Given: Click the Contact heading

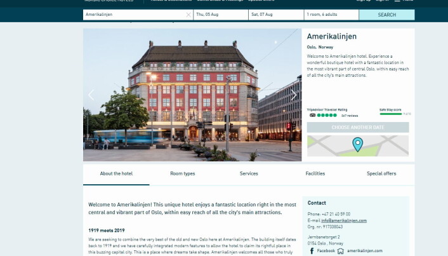Looking at the screenshot, I should point(317,203).
